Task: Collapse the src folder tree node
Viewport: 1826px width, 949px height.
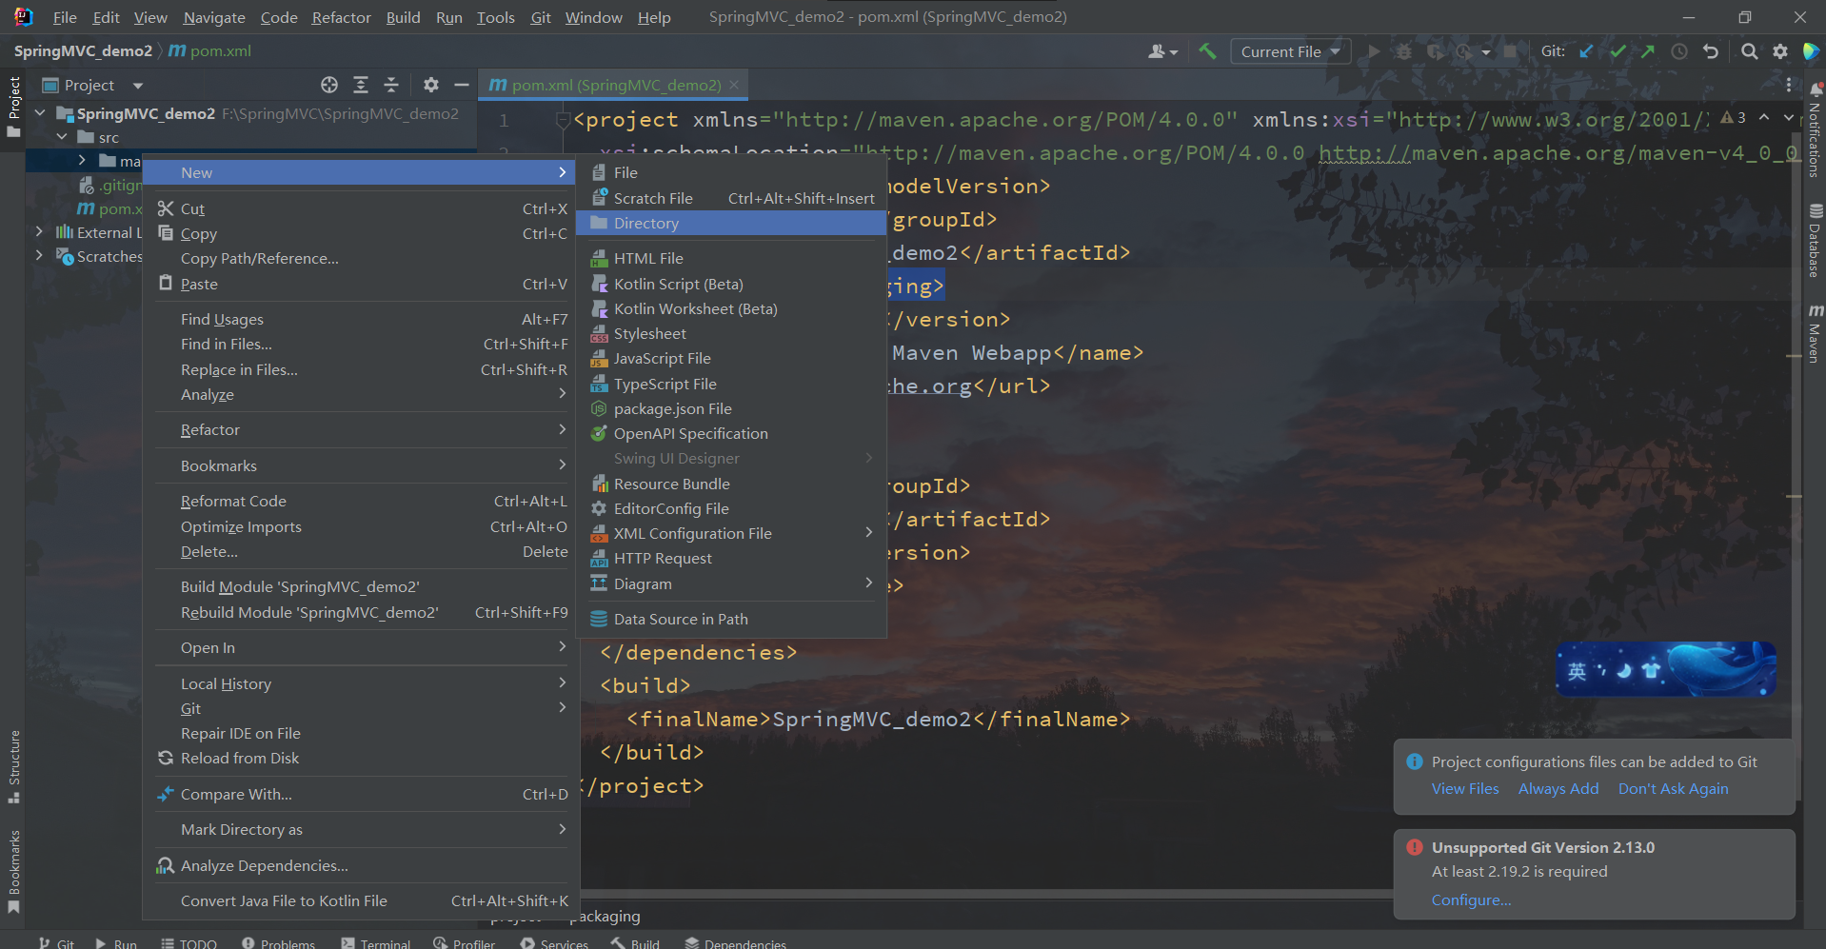Action: pos(62,137)
